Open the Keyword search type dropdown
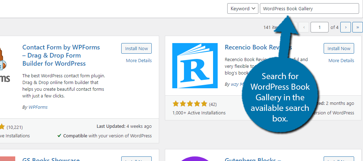The width and height of the screenshot is (363, 161). pos(242,8)
